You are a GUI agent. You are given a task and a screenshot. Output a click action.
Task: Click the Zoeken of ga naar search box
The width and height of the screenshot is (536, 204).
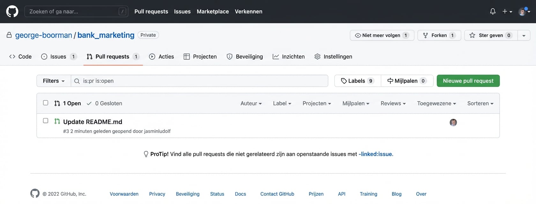pyautogui.click(x=76, y=11)
